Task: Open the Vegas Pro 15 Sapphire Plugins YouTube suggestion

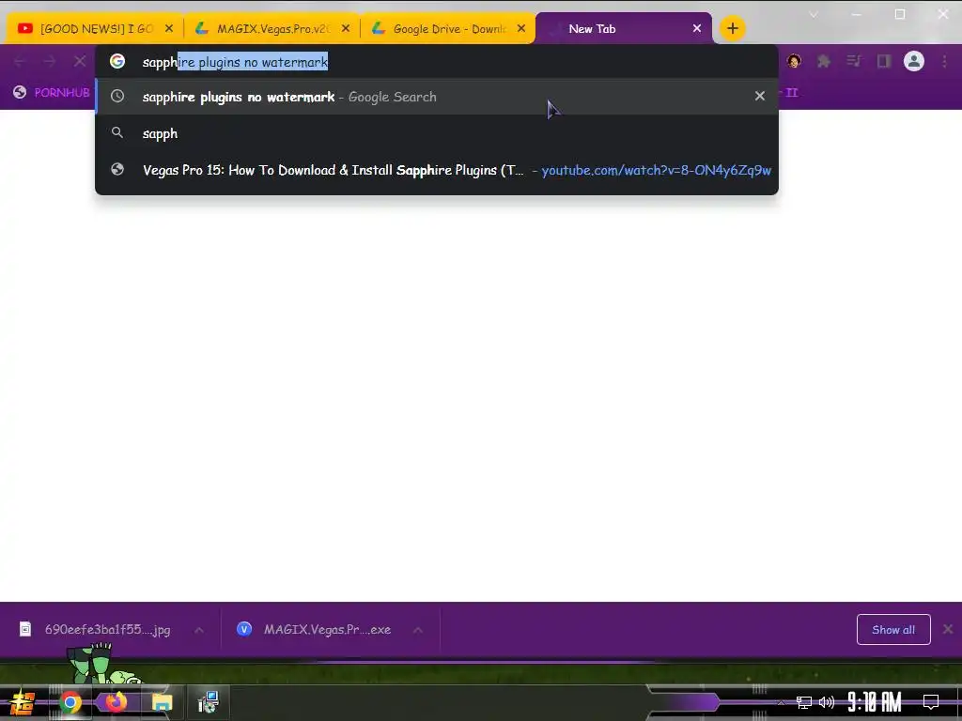Action: point(436,170)
